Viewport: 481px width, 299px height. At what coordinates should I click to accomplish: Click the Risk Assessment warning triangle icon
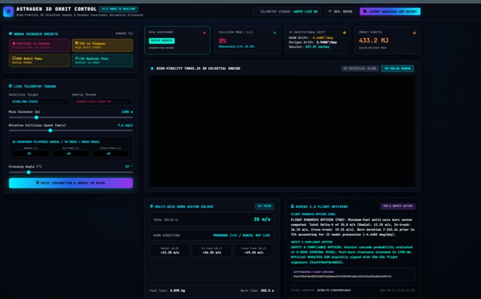[204, 32]
